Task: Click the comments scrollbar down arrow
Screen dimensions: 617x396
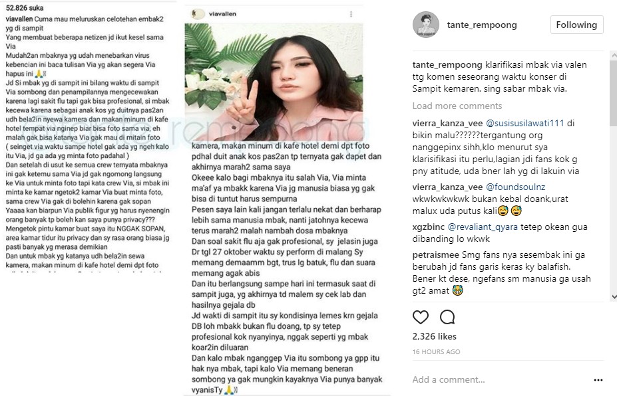Action: [x=614, y=296]
